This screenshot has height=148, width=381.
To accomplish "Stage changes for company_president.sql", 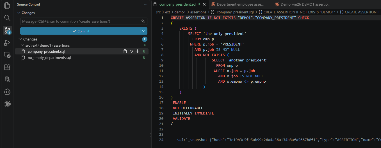I will [x=137, y=51].
